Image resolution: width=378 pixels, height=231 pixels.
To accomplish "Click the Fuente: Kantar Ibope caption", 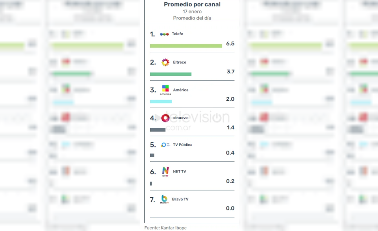I will [x=165, y=227].
